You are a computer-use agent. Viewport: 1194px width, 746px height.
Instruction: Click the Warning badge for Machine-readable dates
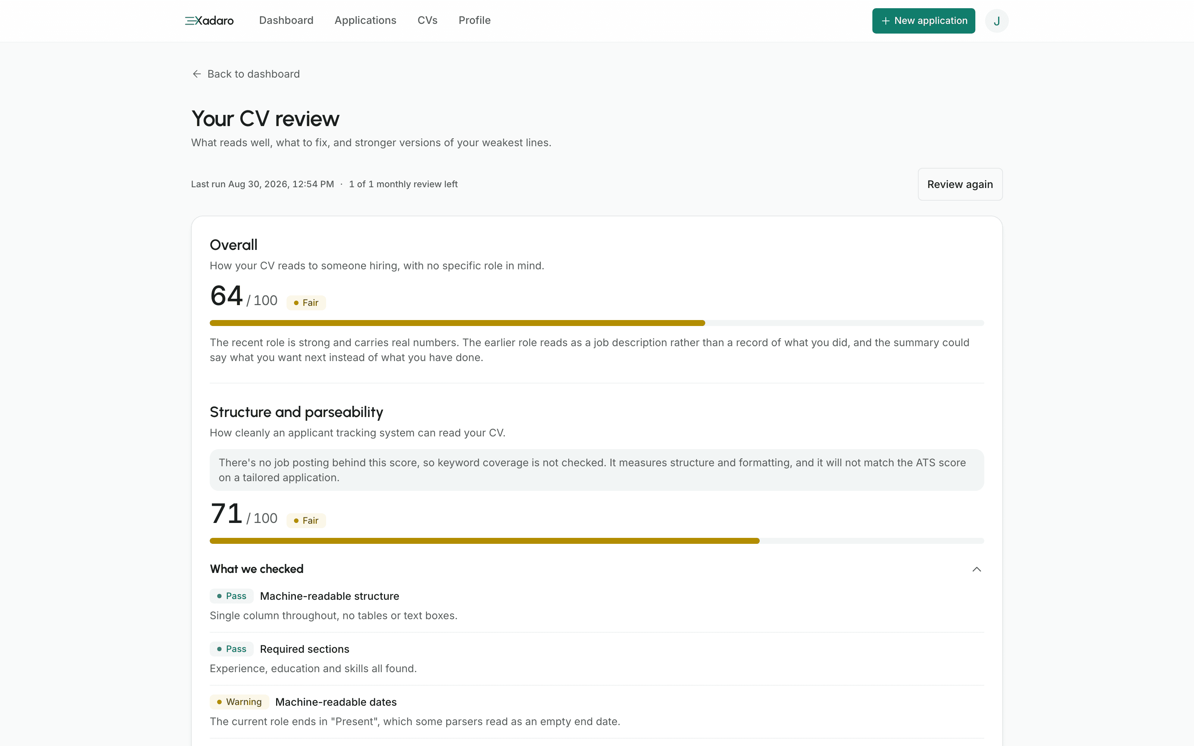pyautogui.click(x=239, y=702)
